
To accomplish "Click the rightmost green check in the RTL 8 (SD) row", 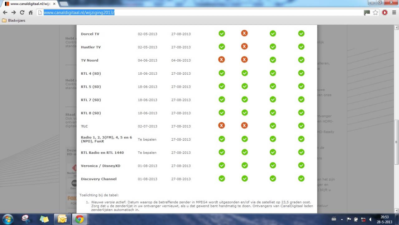I will click(x=301, y=112).
